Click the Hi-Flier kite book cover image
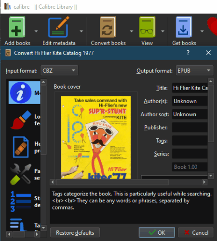Image resolution: width=217 pixels, height=241 pixels. [96, 137]
